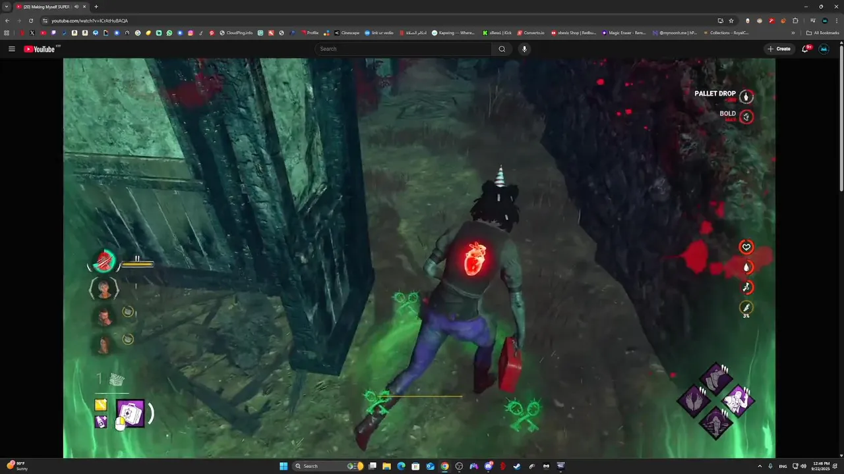Image resolution: width=844 pixels, height=474 pixels.
Task: Open the Windows Start menu
Action: 283,466
